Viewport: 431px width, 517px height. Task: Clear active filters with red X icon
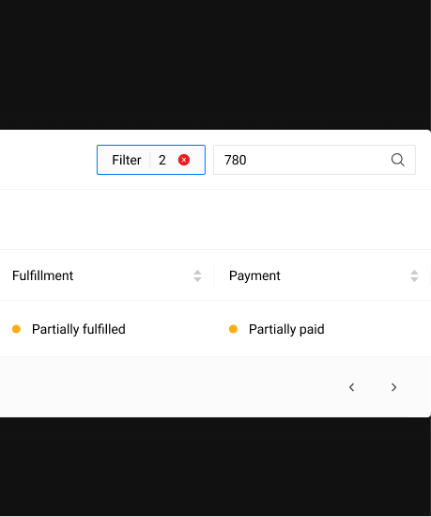(184, 160)
